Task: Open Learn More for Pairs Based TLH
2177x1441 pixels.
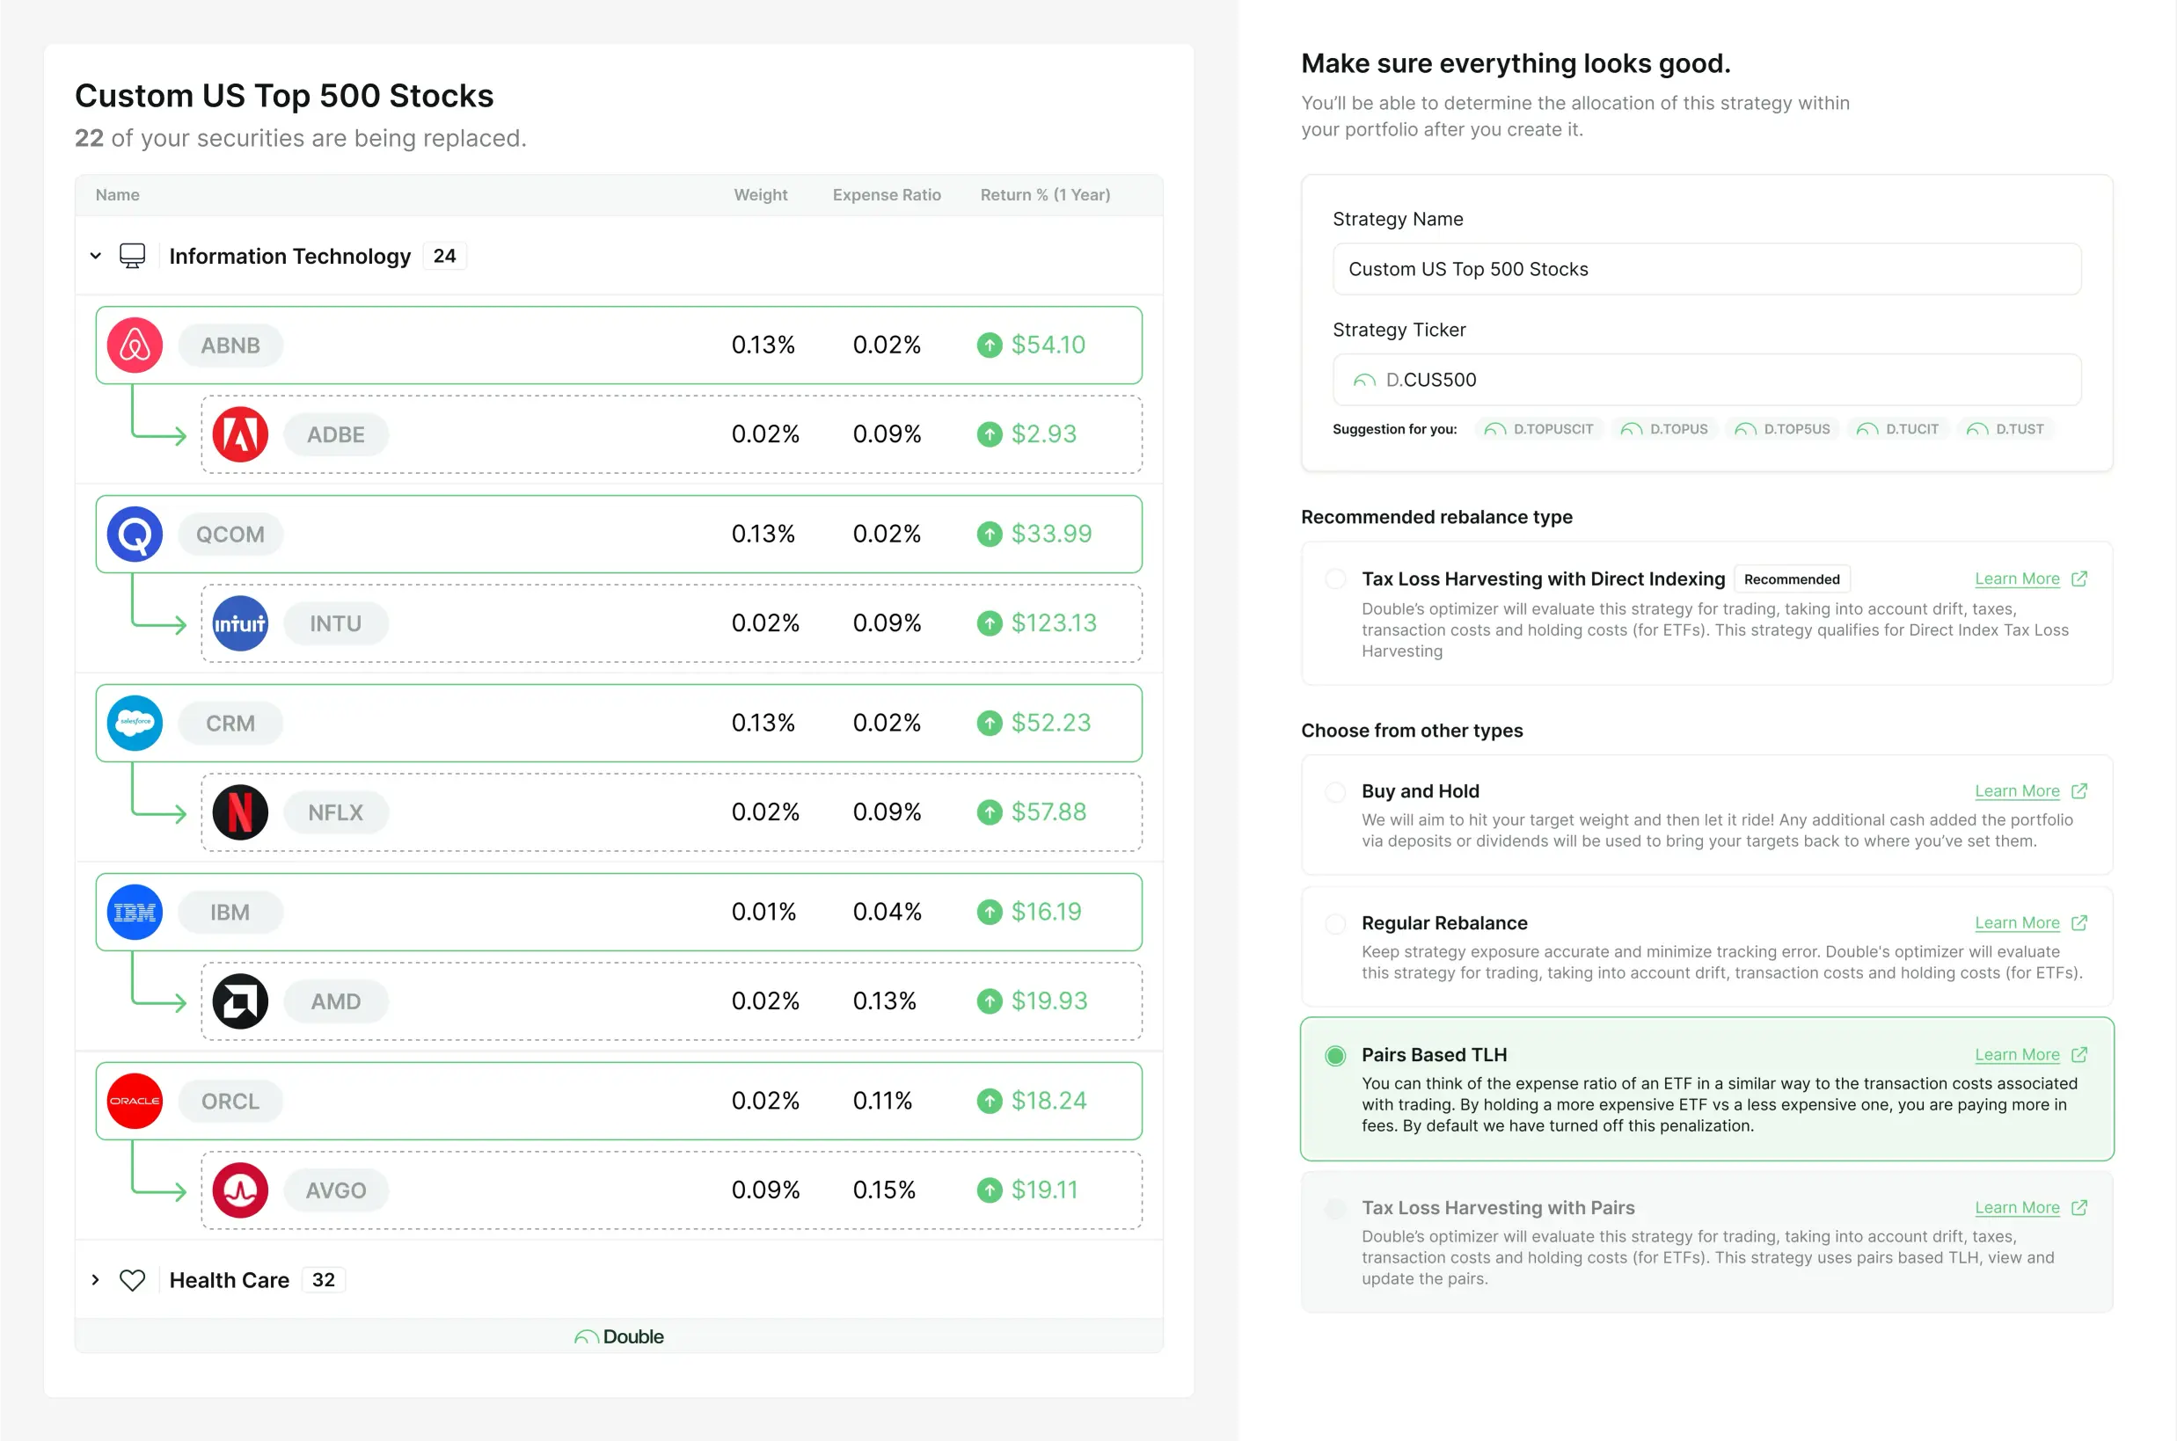Action: 2017,1055
